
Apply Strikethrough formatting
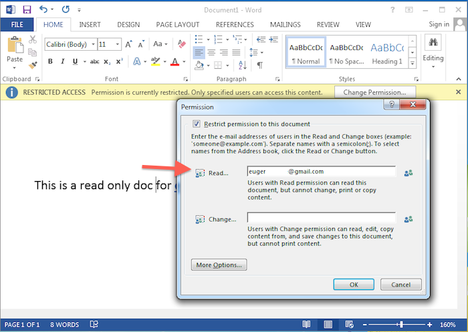[94, 61]
